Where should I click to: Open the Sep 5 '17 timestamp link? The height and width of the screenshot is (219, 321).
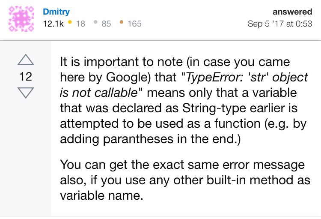pyautogui.click(x=280, y=24)
